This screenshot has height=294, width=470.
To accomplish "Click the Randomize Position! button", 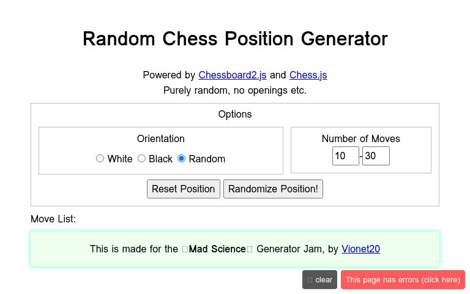I will 273,189.
